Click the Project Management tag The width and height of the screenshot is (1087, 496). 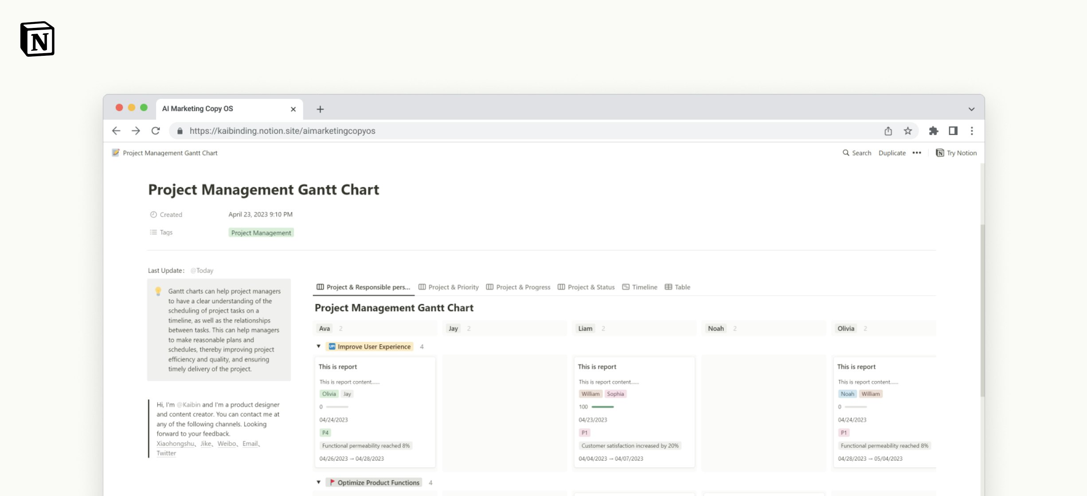261,232
